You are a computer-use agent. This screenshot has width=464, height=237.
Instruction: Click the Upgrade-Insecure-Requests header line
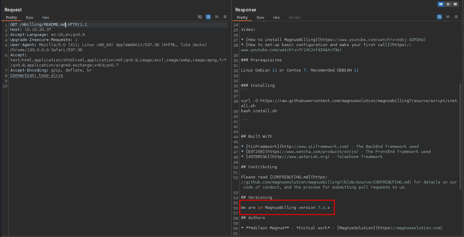pos(44,40)
